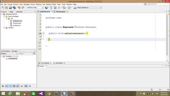
Task: Click the Profile Project clock icon
Action: click(69, 7)
